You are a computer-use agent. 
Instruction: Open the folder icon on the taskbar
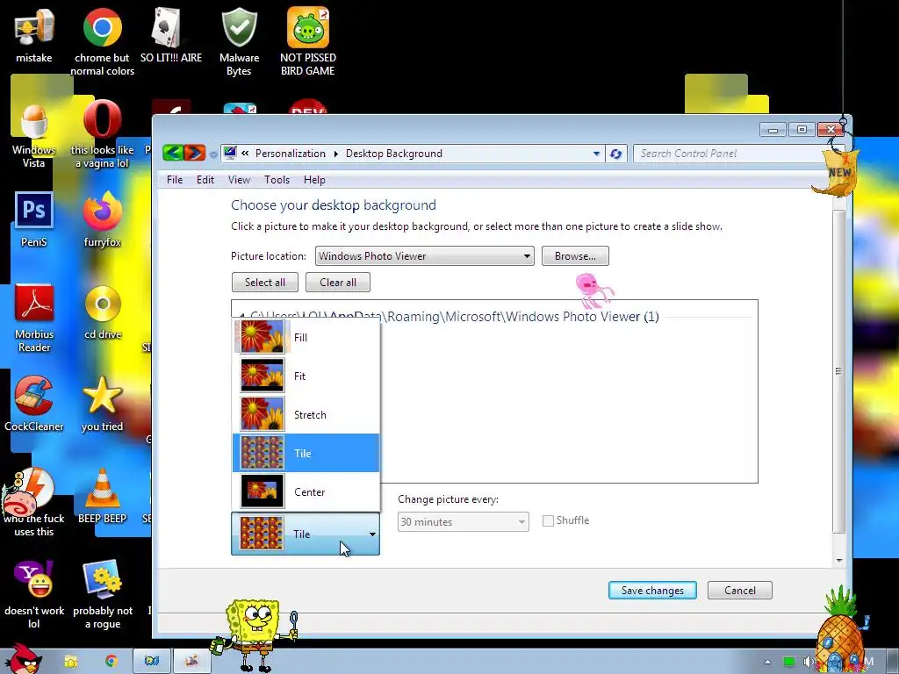click(70, 662)
